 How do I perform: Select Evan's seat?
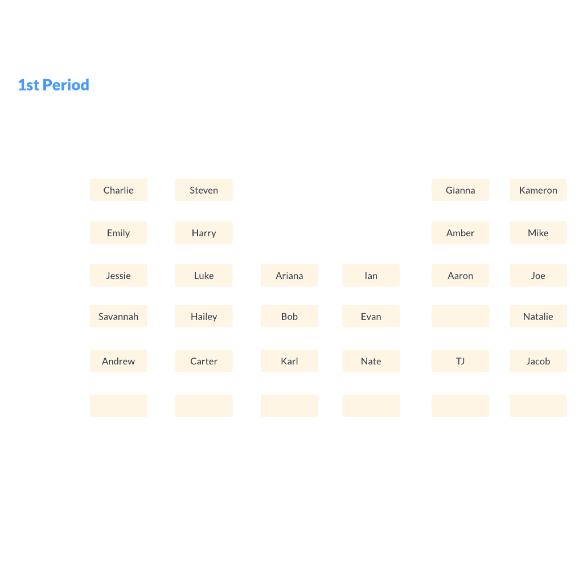coord(371,317)
